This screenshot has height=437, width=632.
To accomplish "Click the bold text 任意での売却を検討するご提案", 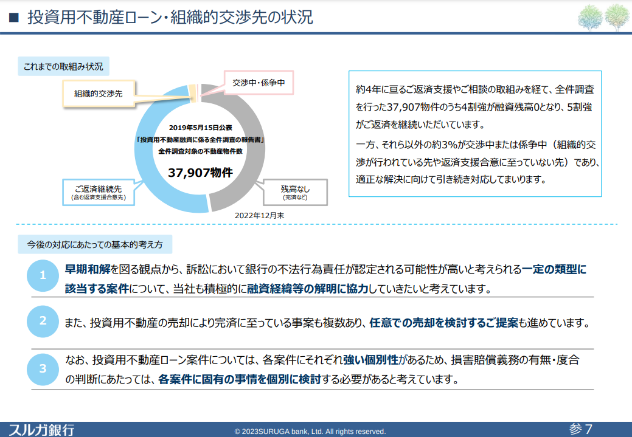I will [444, 323].
